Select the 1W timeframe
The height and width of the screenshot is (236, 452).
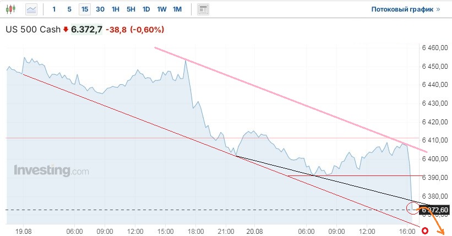click(161, 9)
